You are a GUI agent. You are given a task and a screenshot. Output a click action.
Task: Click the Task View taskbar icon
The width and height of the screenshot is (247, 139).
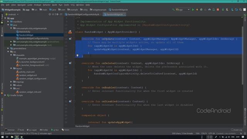7,137
